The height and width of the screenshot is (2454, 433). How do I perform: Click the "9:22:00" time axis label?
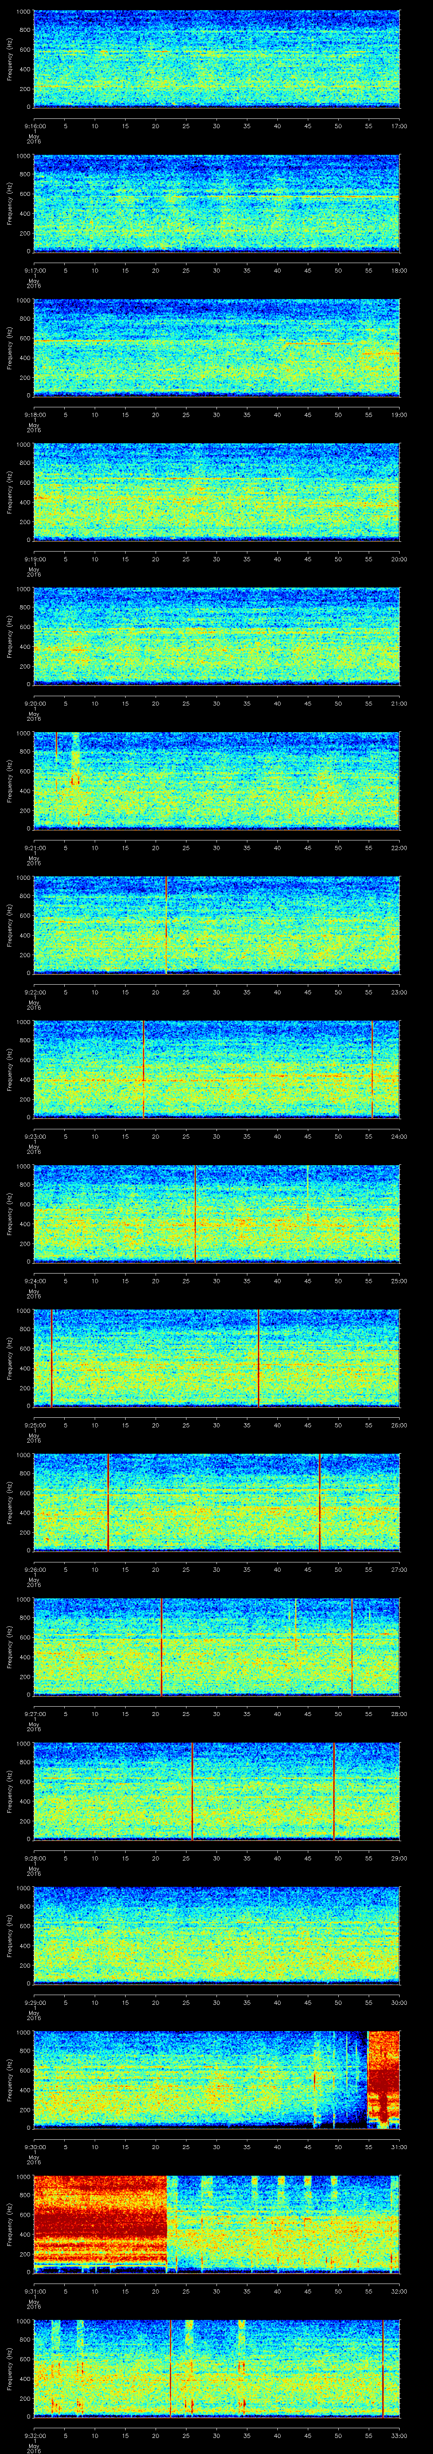point(34,992)
